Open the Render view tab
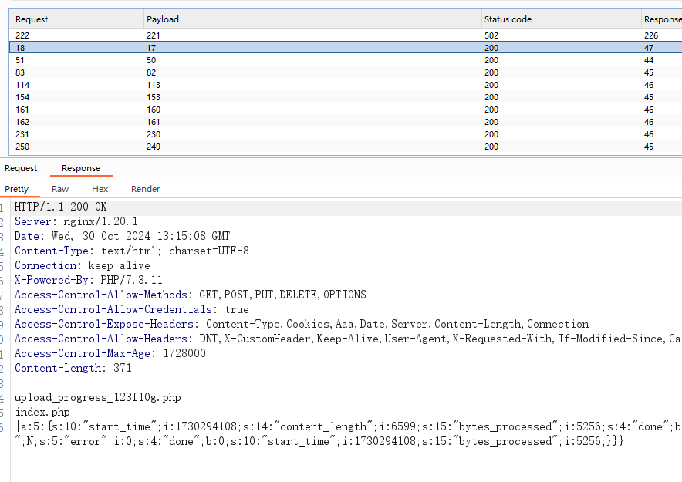This screenshot has width=682, height=482. [146, 189]
